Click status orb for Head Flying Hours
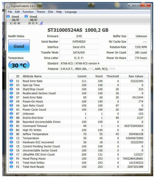This screenshot has height=180, width=157. click(x=11, y=159)
